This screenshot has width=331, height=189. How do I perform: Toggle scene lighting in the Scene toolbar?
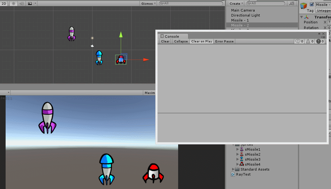(13, 3)
